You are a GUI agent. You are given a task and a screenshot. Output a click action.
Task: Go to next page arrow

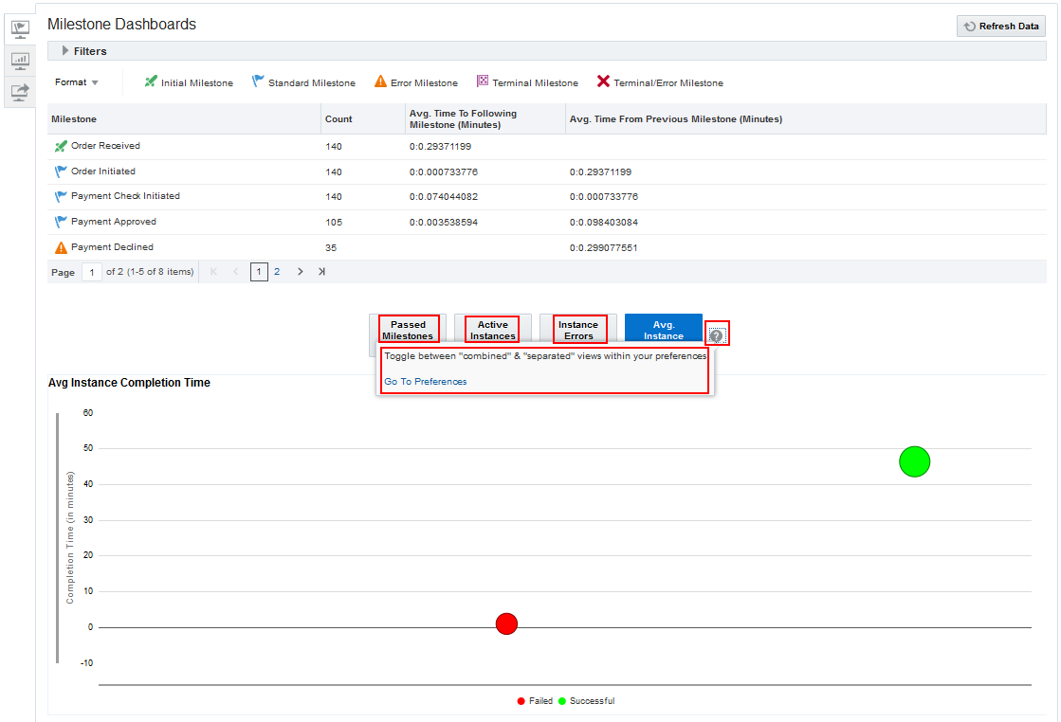(300, 272)
